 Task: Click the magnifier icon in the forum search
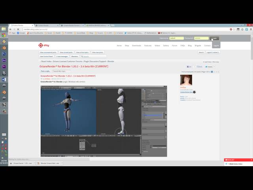pyautogui.click(x=82, y=57)
